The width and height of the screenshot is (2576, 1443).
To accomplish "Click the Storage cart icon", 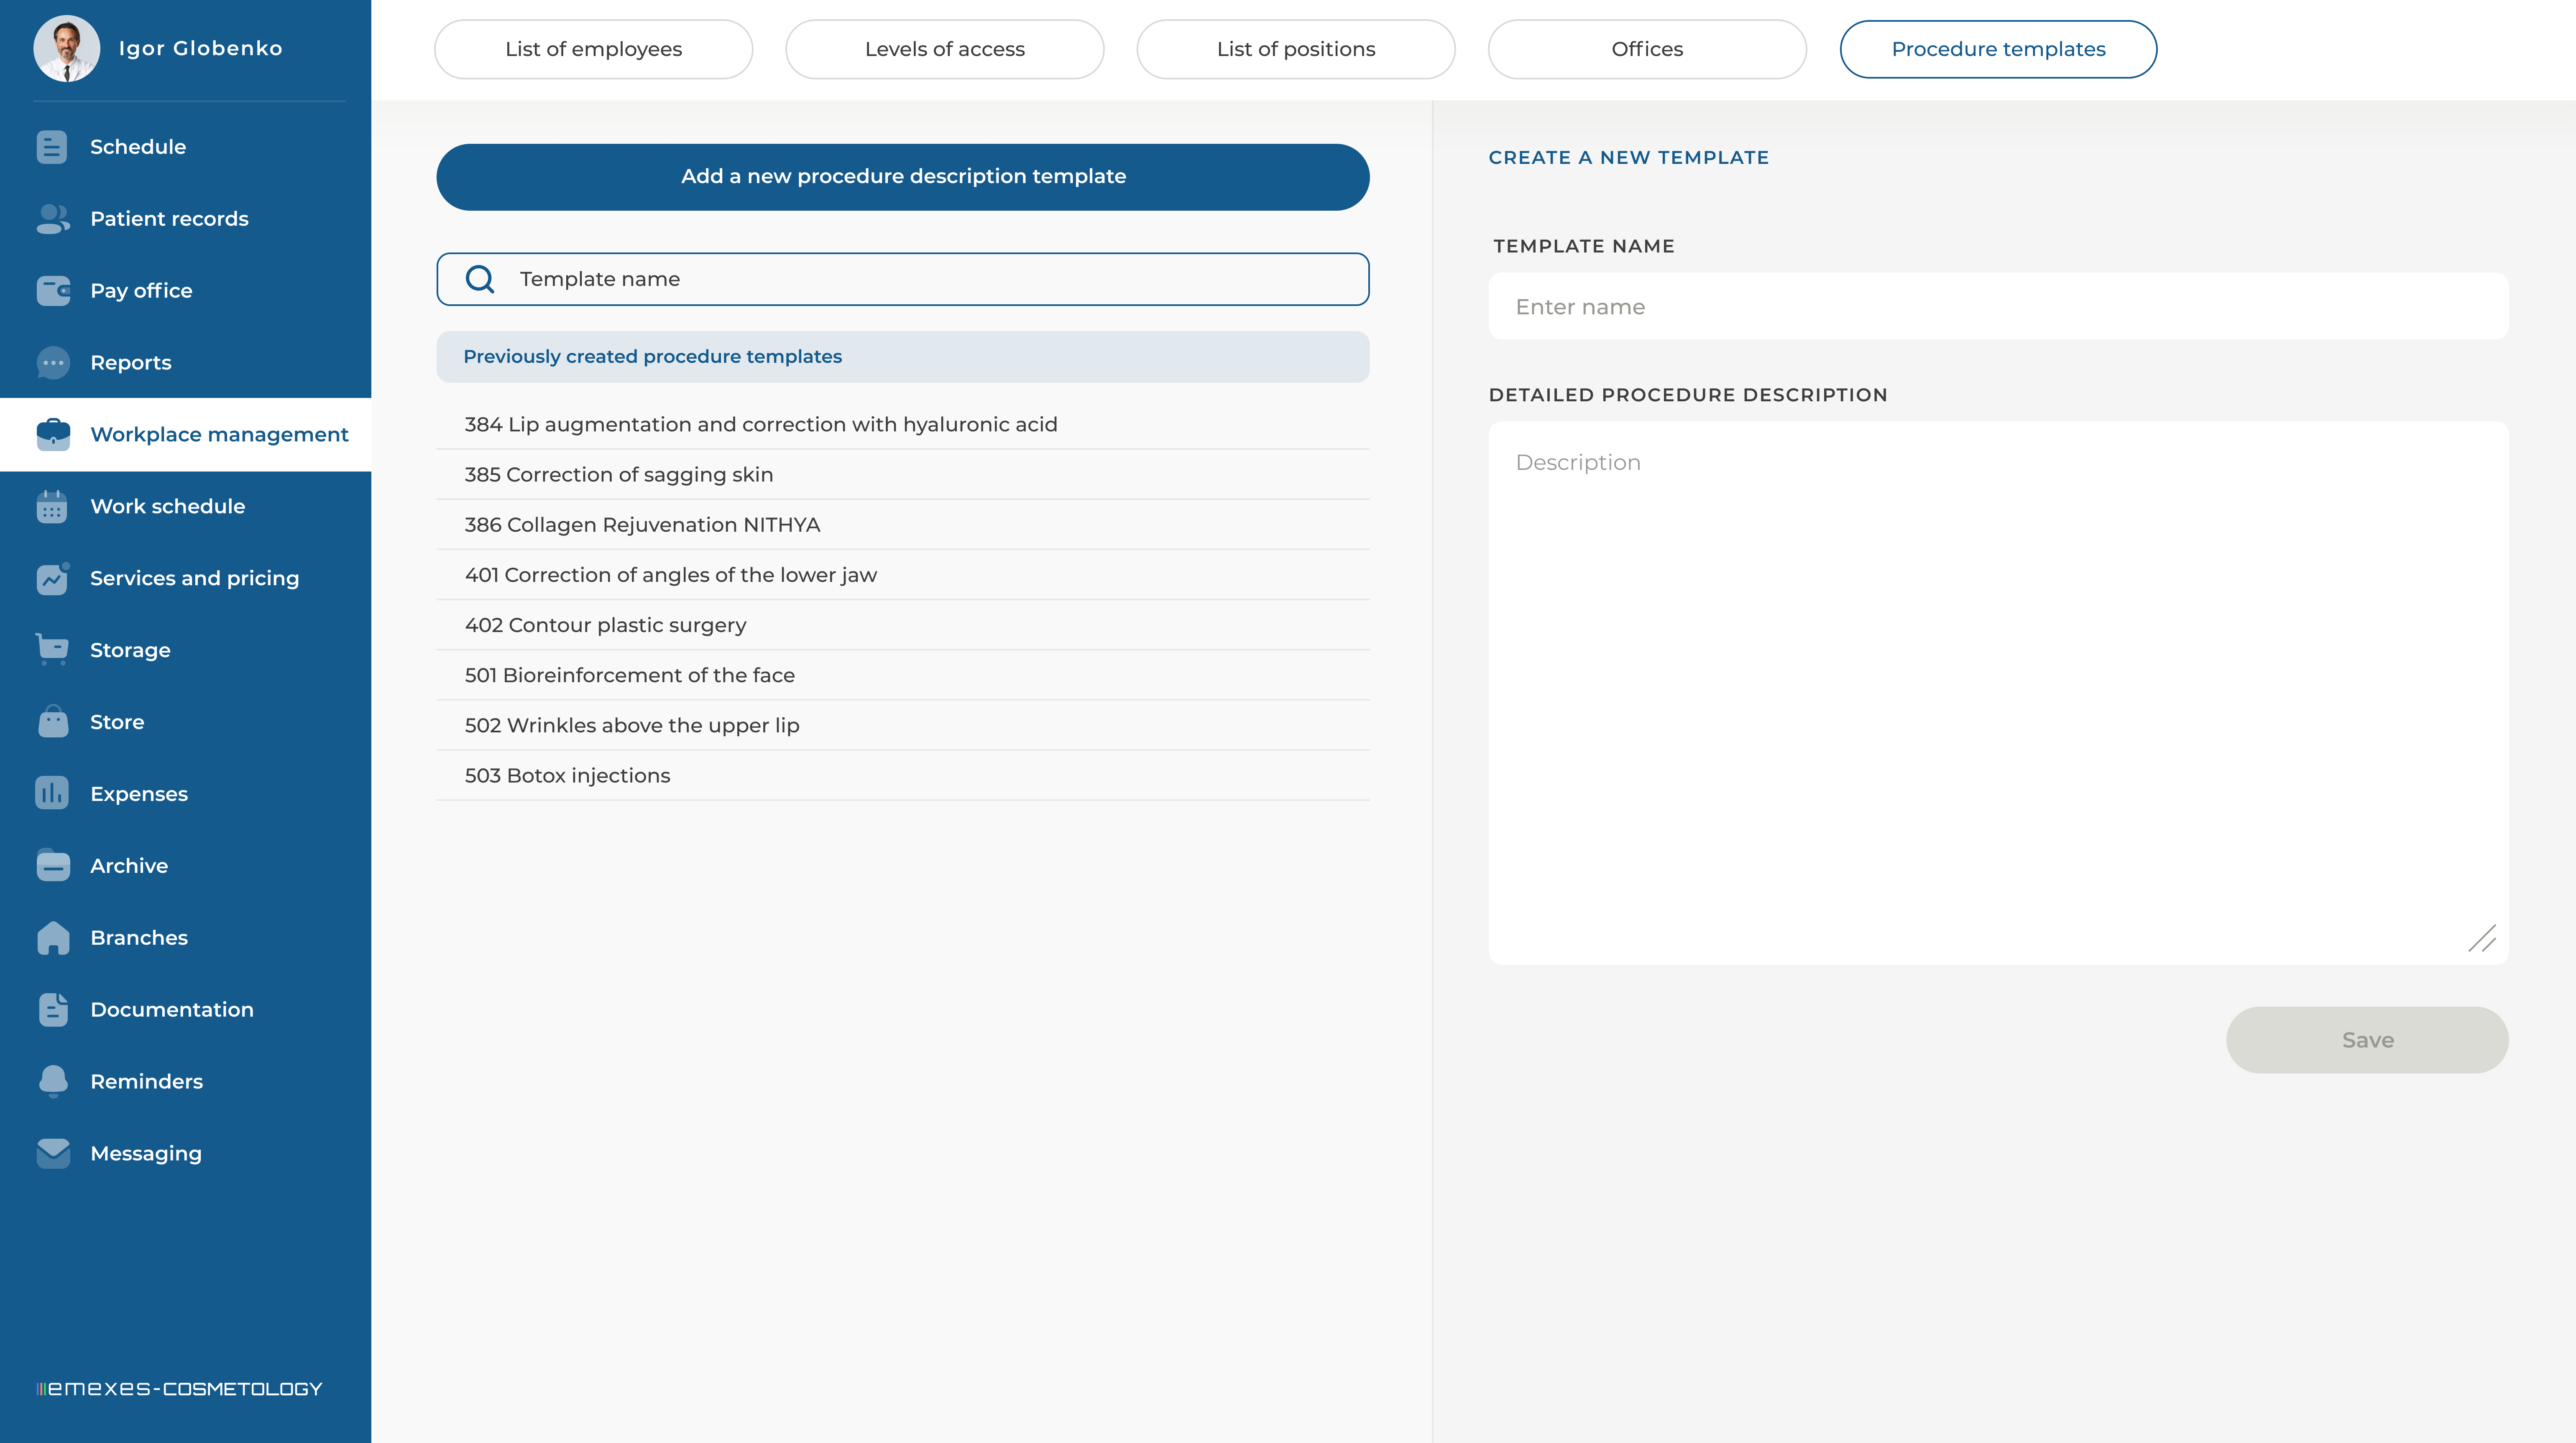I will pos(52,650).
